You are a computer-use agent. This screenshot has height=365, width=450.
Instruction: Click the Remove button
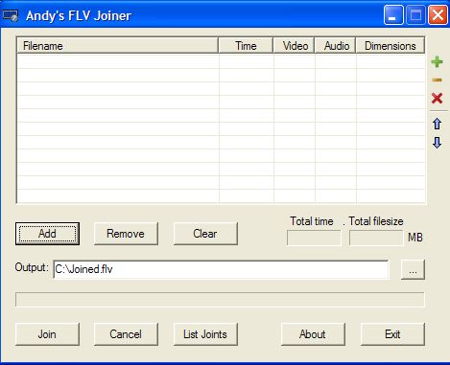[x=126, y=234]
